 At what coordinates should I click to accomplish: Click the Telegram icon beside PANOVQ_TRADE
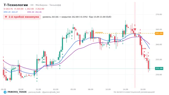click(5, 92)
